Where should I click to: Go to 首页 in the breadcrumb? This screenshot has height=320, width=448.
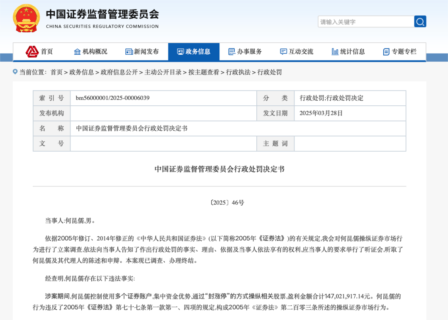(56, 72)
